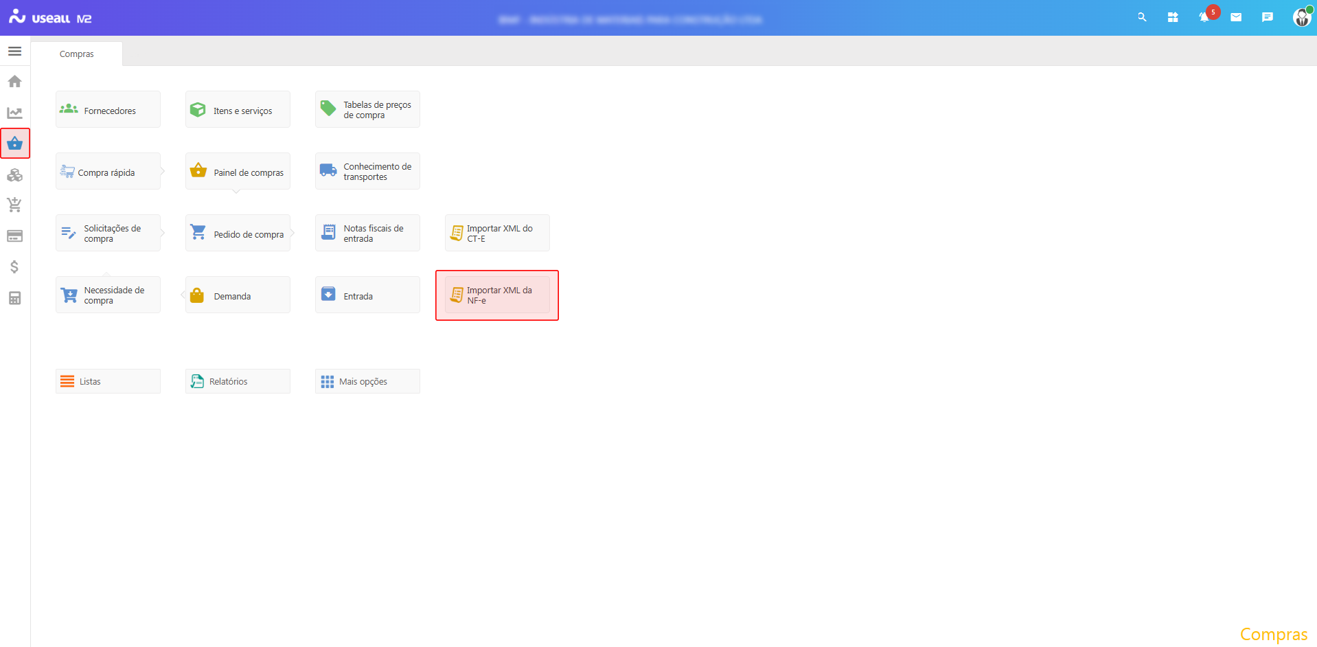Open the chat messages icon
The image size is (1317, 647).
click(1268, 18)
